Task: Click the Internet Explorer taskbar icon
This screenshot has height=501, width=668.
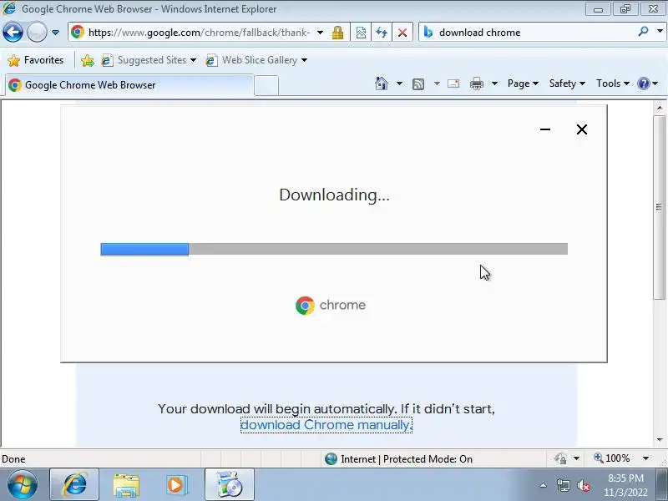Action: (75, 484)
